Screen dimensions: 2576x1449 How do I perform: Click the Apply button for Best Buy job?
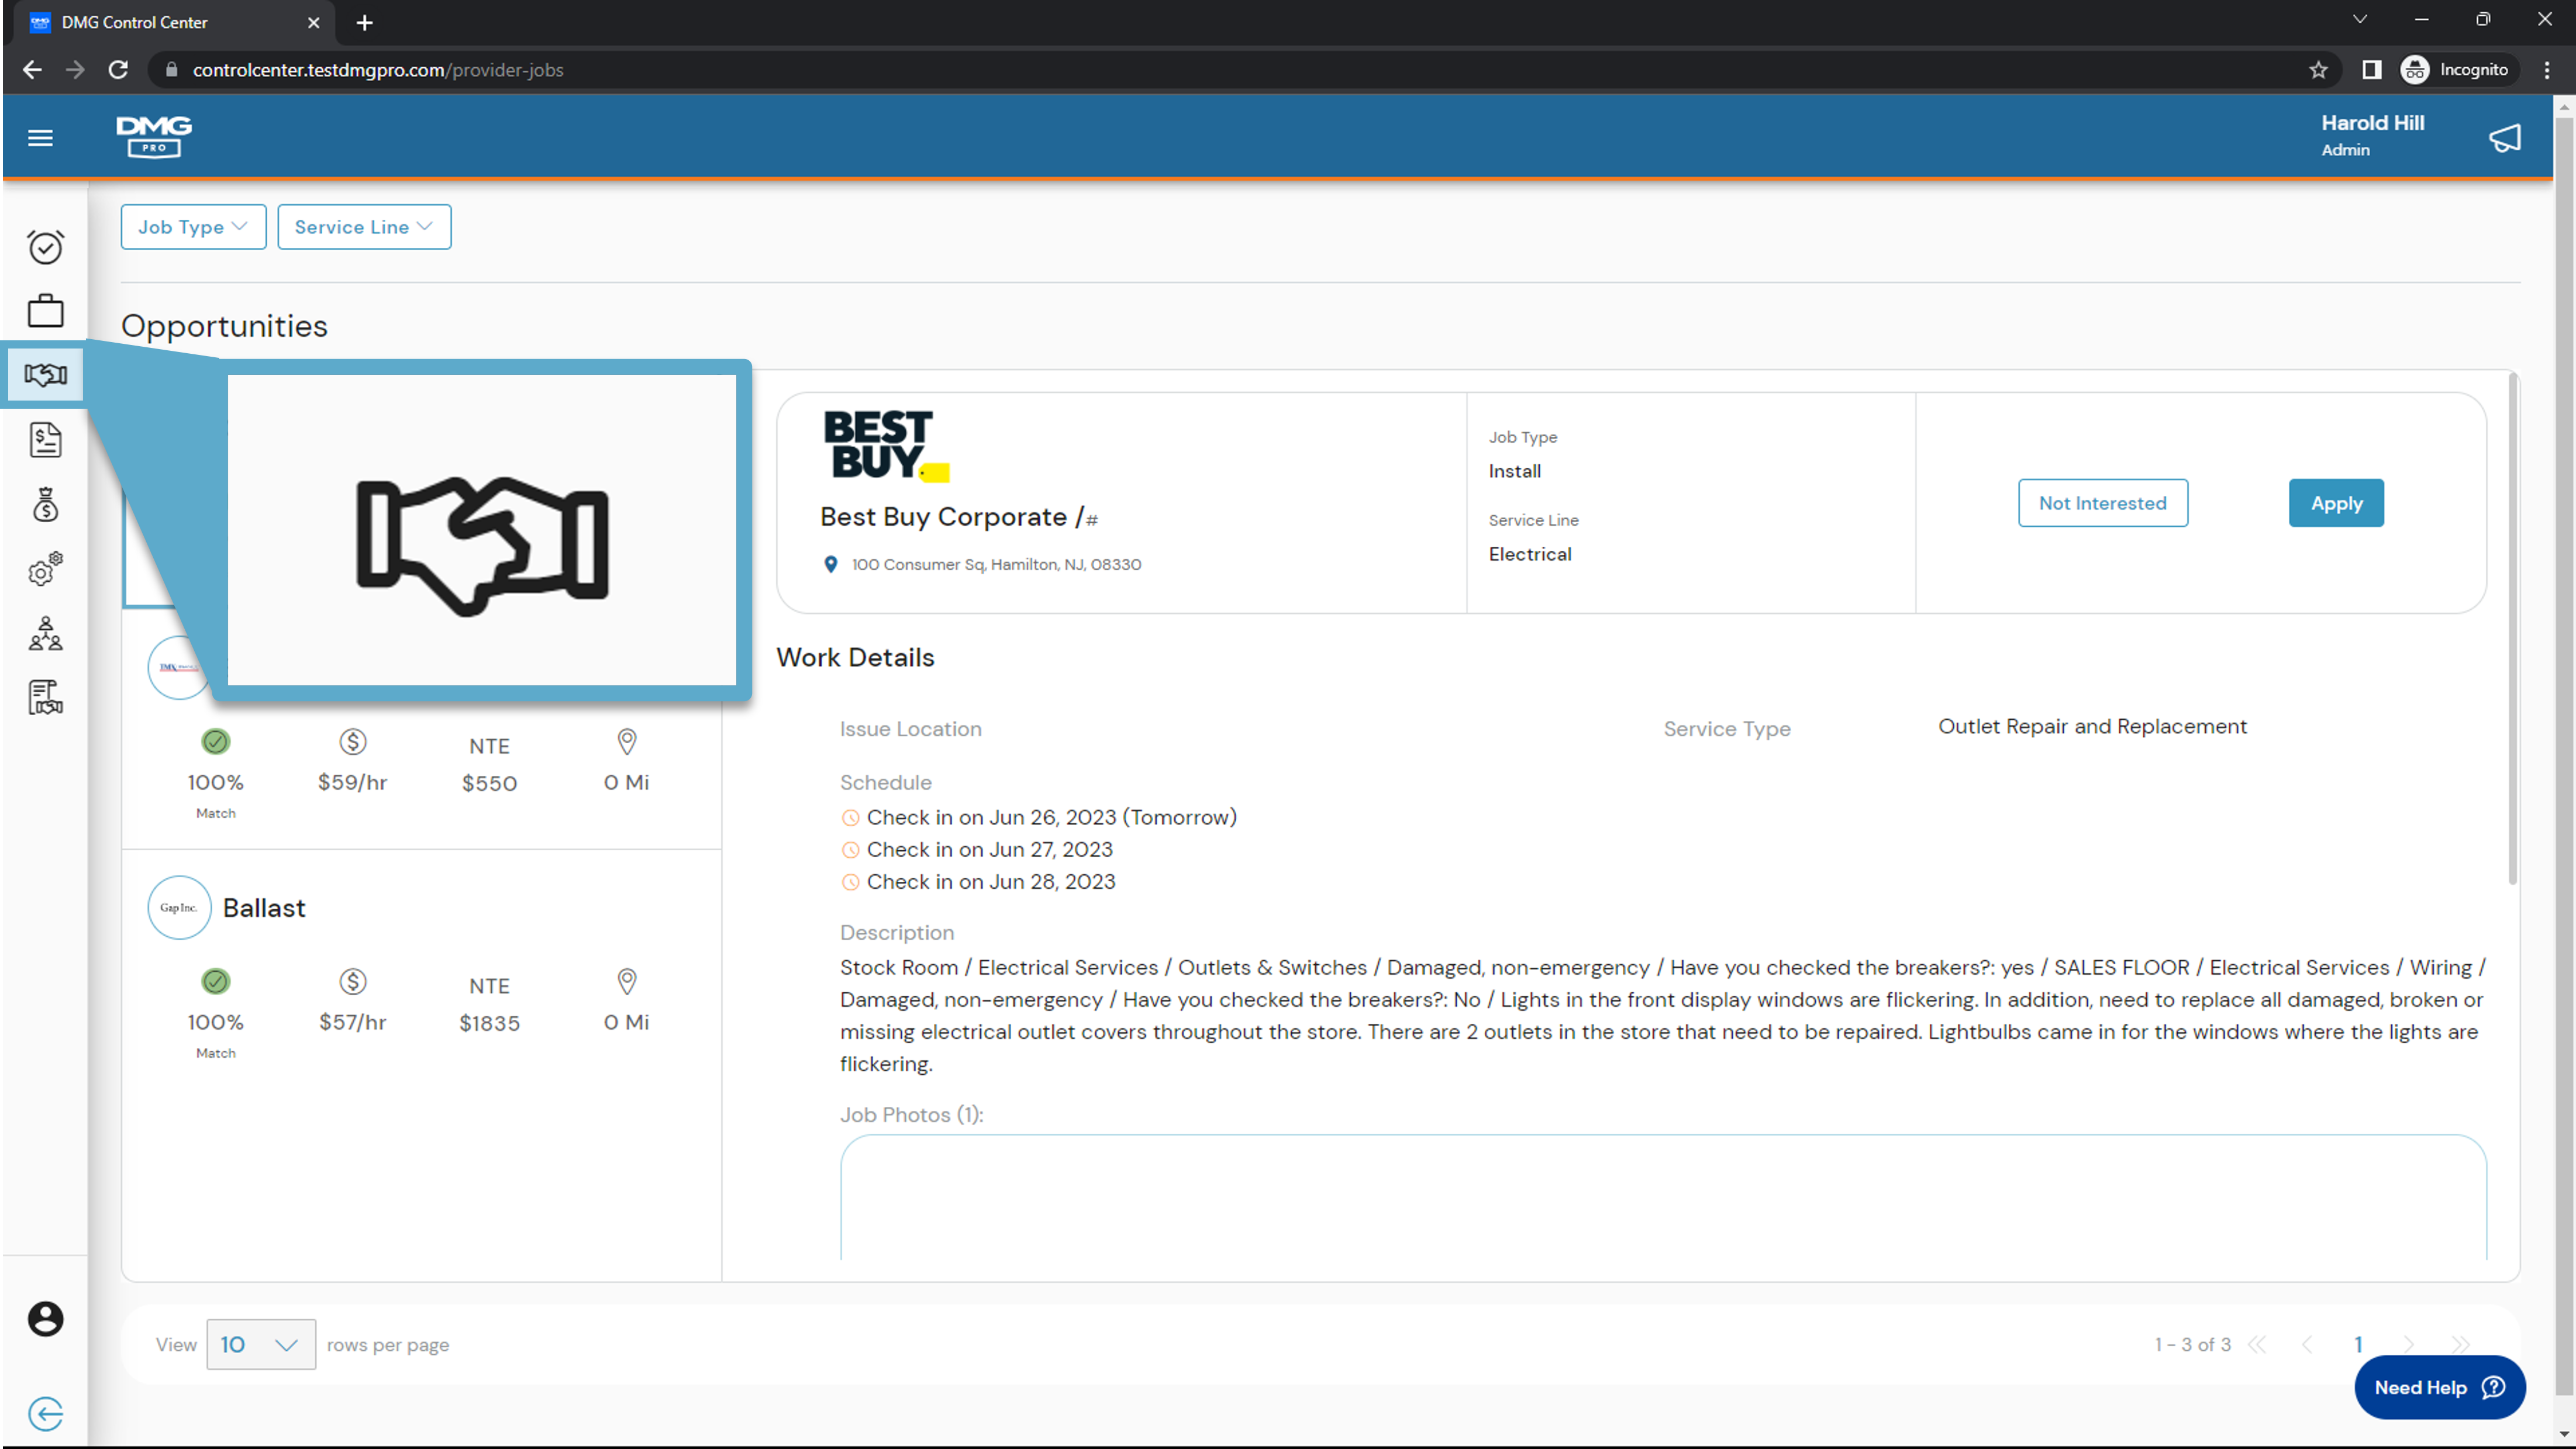(2336, 503)
